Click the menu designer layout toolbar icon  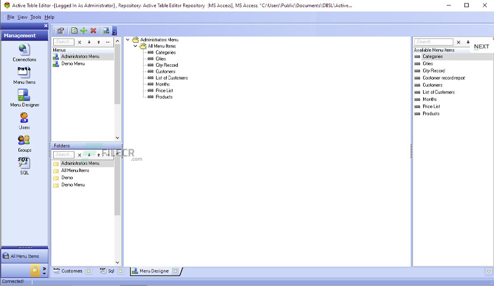(x=106, y=31)
